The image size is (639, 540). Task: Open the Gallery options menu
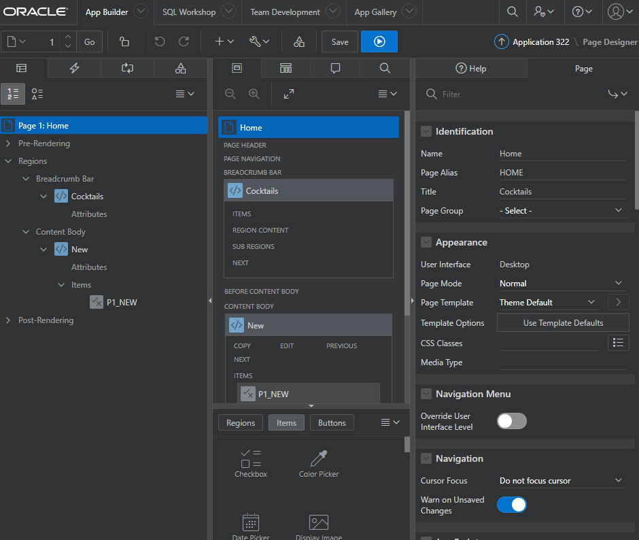pos(390,422)
